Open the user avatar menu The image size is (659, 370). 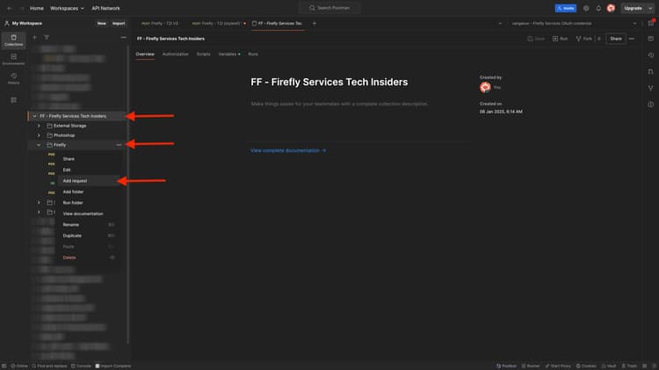611,8
